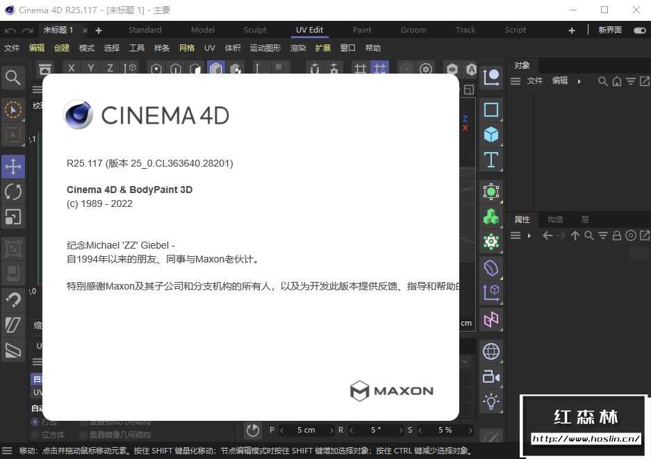This screenshot has width=651, height=459.
Task: Switch to the 层 tab
Action: click(x=585, y=219)
